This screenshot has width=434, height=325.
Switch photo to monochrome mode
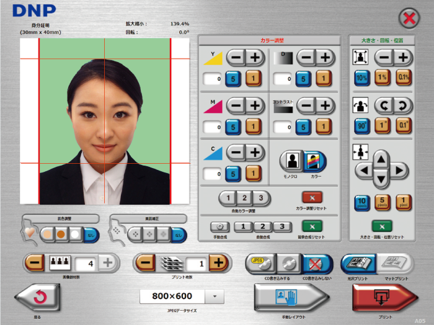pyautogui.click(x=290, y=161)
